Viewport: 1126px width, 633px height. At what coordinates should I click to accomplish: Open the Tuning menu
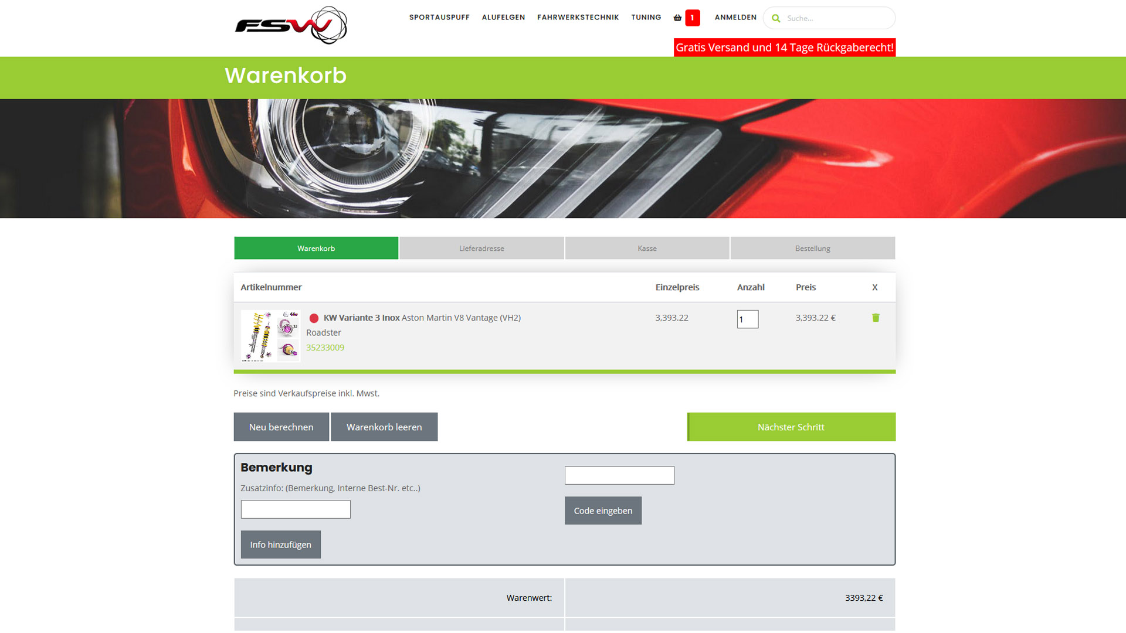(646, 18)
